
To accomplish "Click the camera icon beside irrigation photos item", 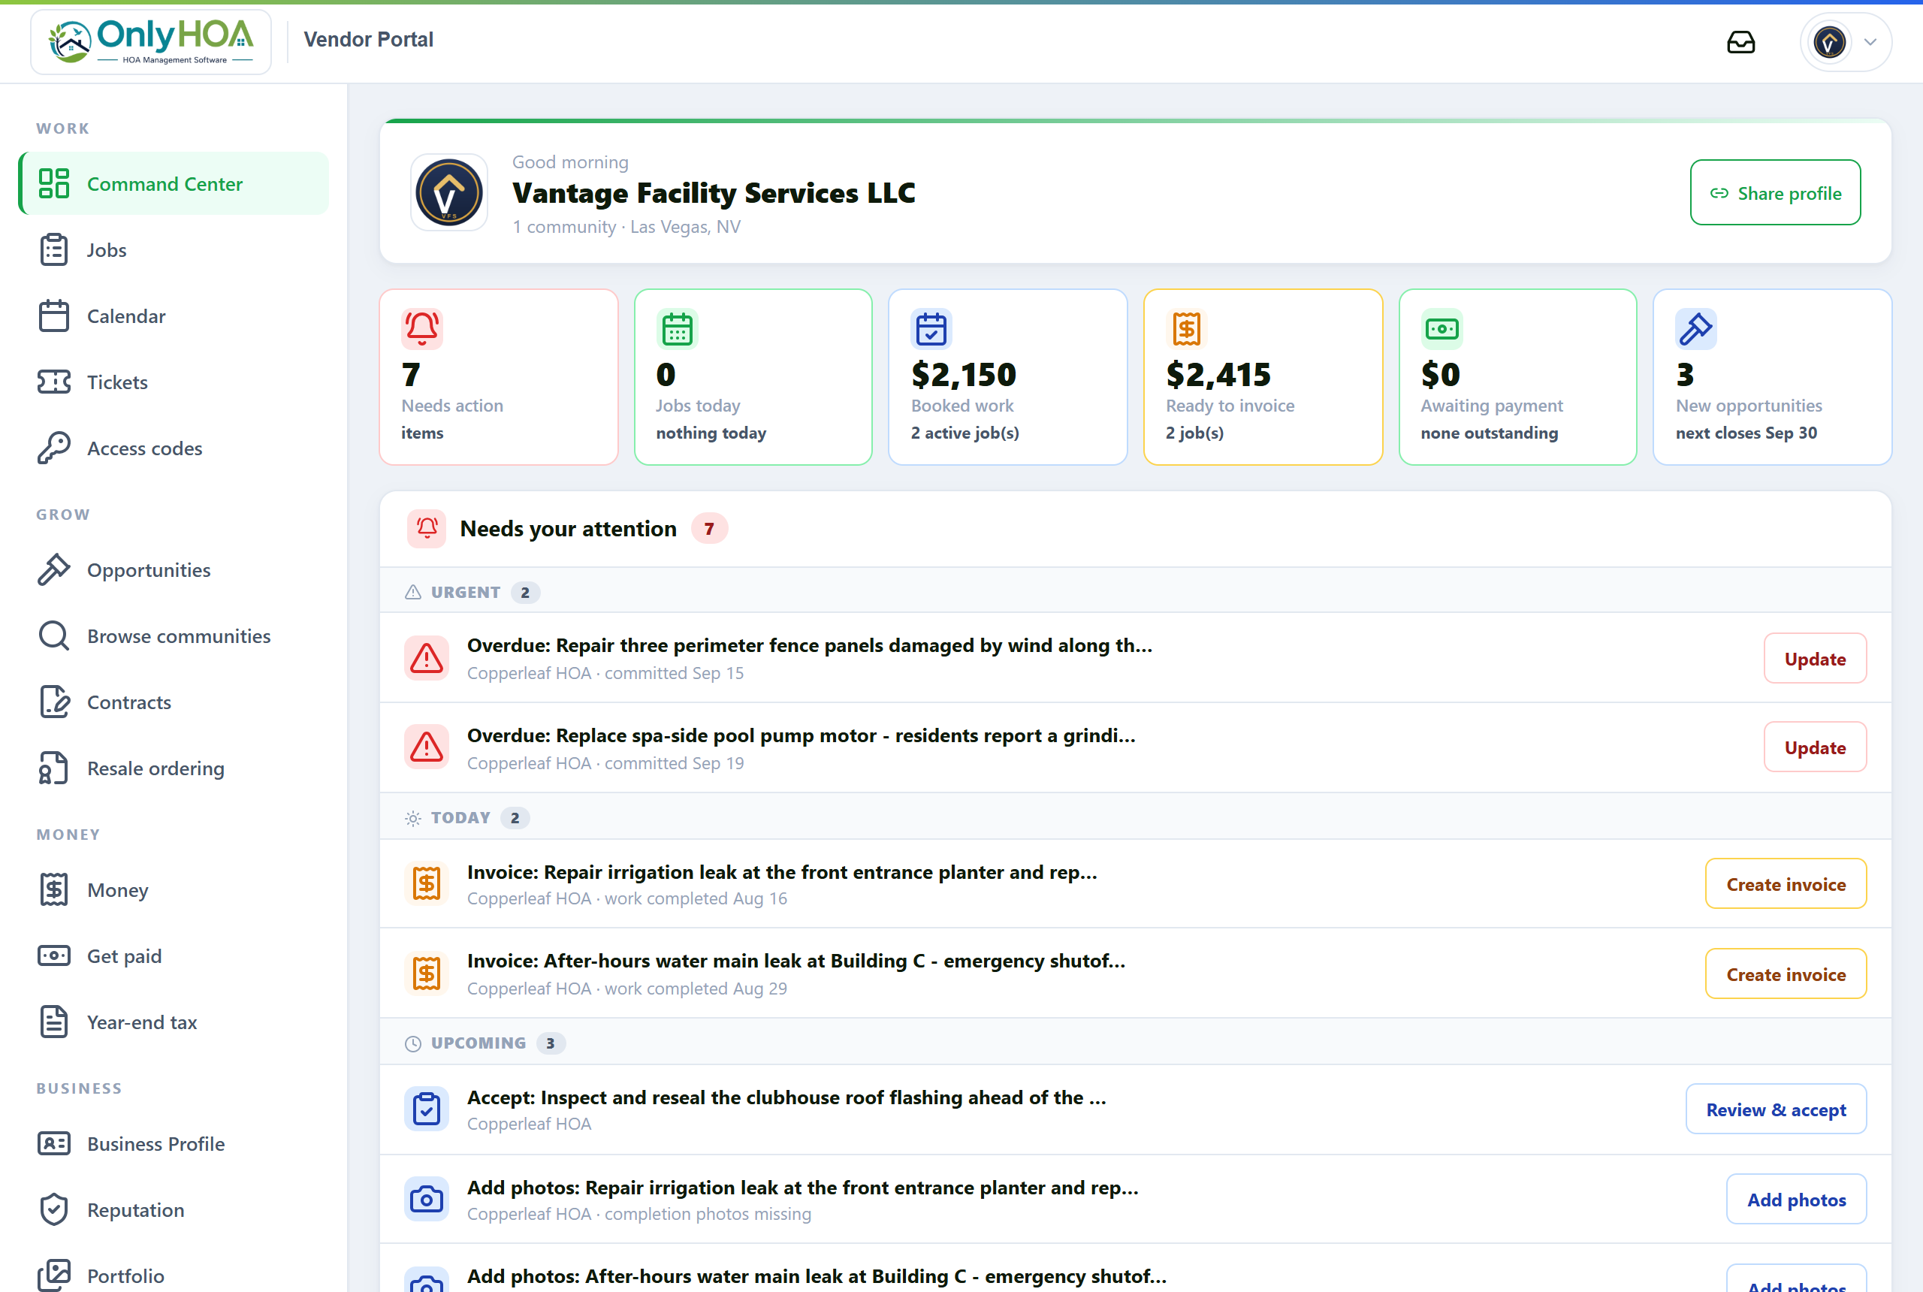I will coord(426,1199).
